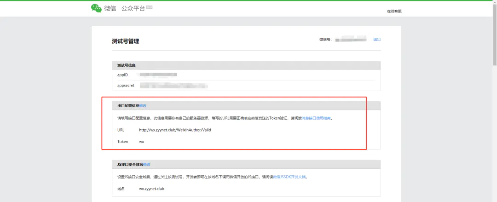497x202 pixels.
Task: Click the Token value wx
Action: [x=141, y=142]
